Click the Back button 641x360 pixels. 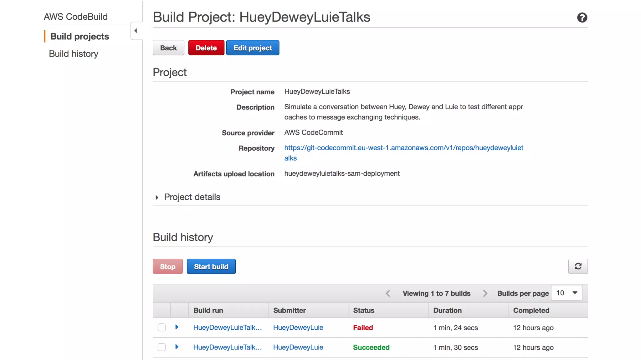point(168,47)
